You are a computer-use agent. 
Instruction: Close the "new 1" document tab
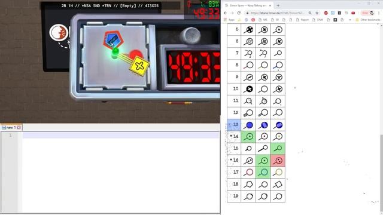coord(19,127)
